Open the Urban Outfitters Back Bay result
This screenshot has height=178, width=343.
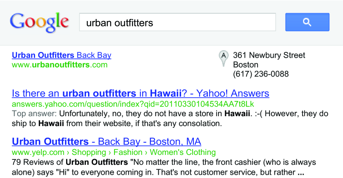tap(62, 55)
